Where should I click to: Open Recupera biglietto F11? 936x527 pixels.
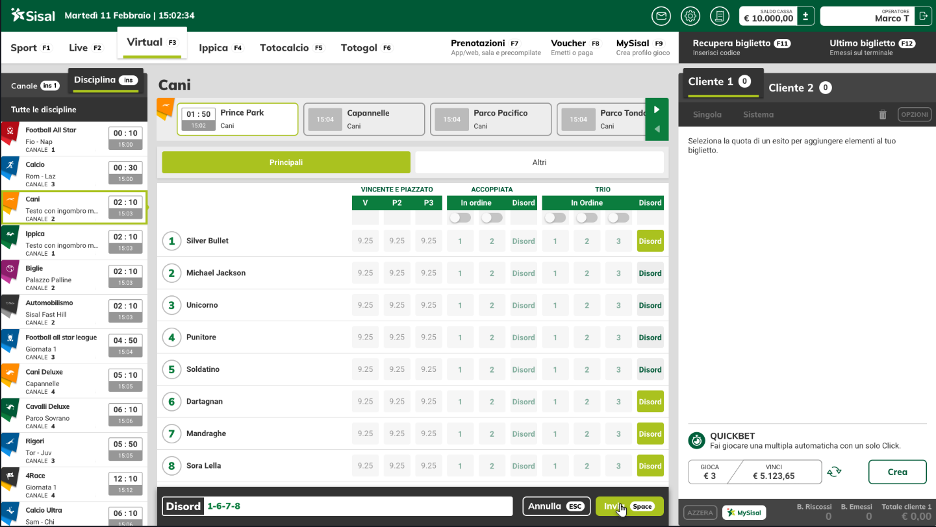click(741, 47)
